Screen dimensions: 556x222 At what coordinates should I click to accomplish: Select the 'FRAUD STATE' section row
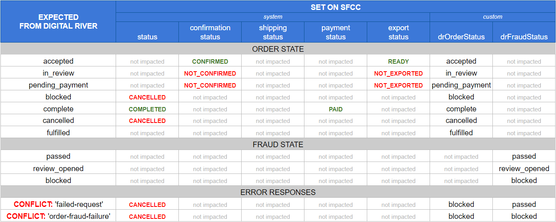tap(278, 144)
